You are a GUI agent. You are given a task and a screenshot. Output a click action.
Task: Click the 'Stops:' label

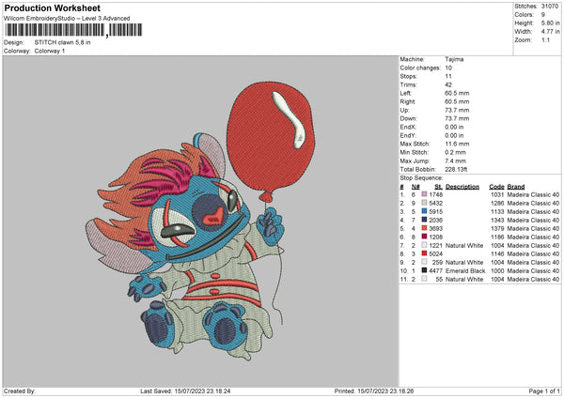(409, 76)
